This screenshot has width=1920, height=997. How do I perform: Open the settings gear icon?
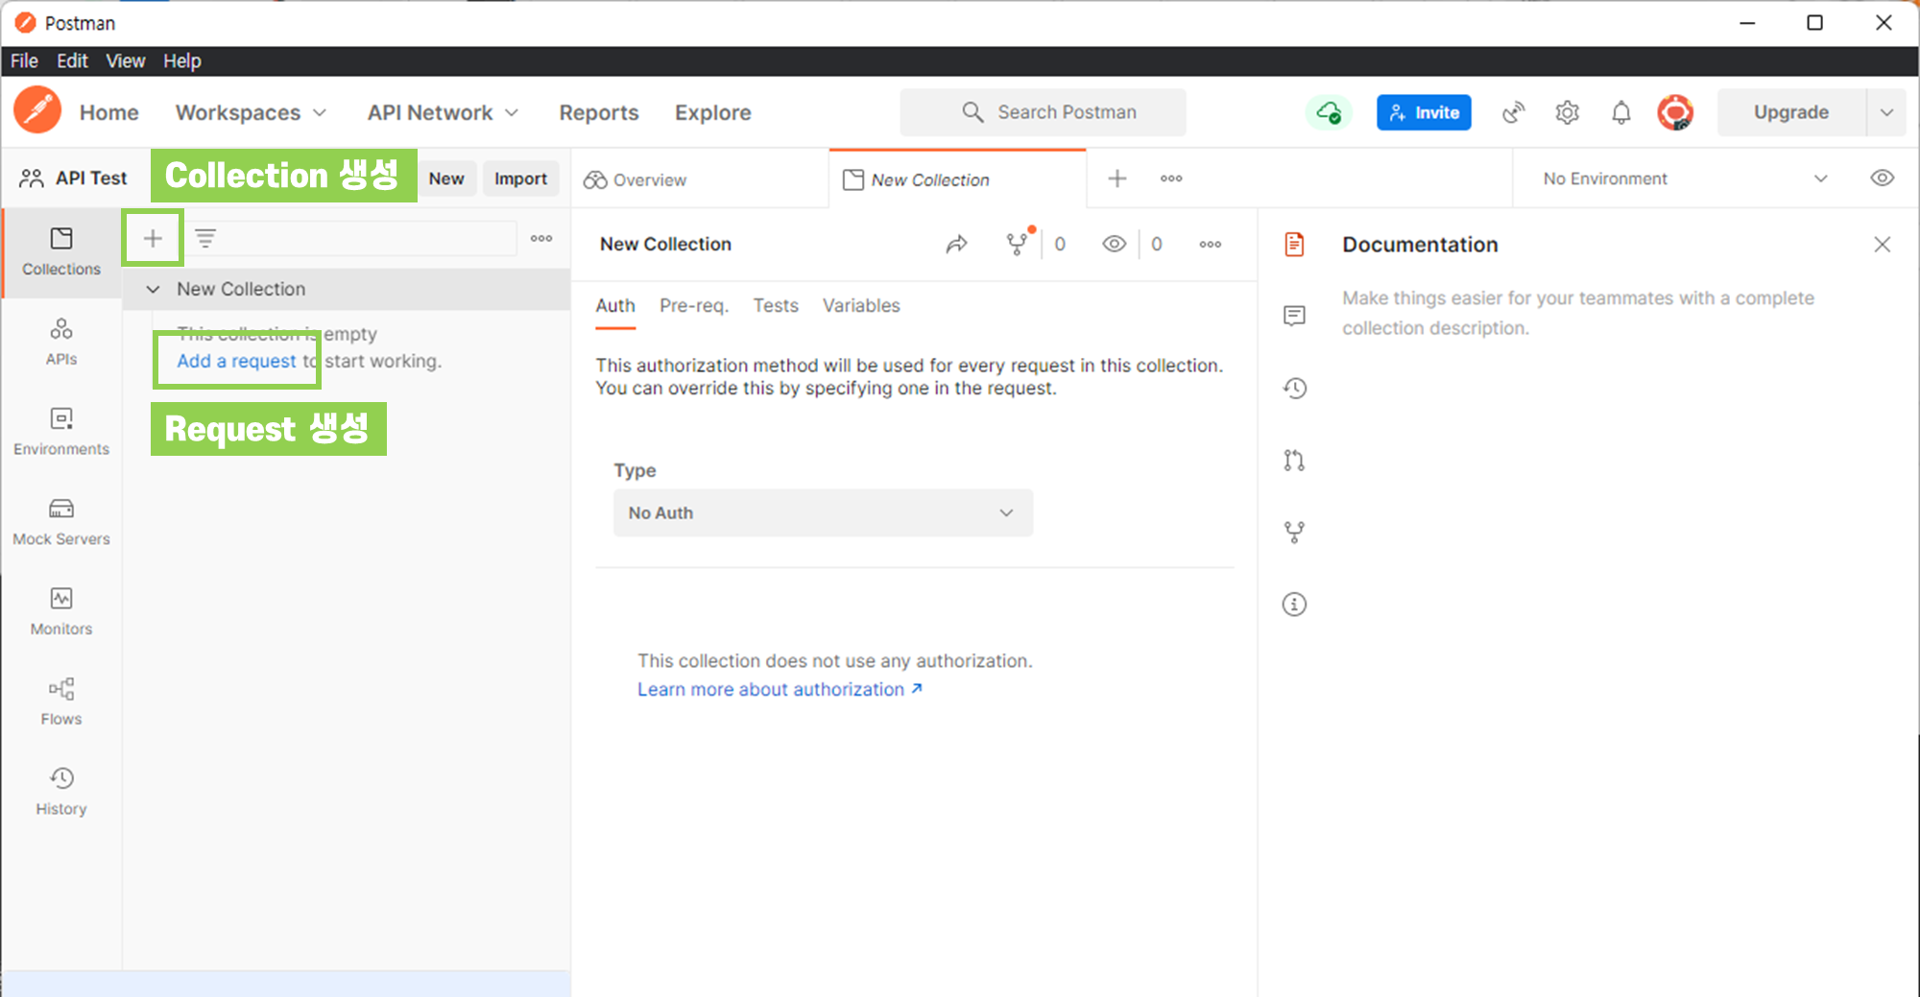tap(1568, 112)
